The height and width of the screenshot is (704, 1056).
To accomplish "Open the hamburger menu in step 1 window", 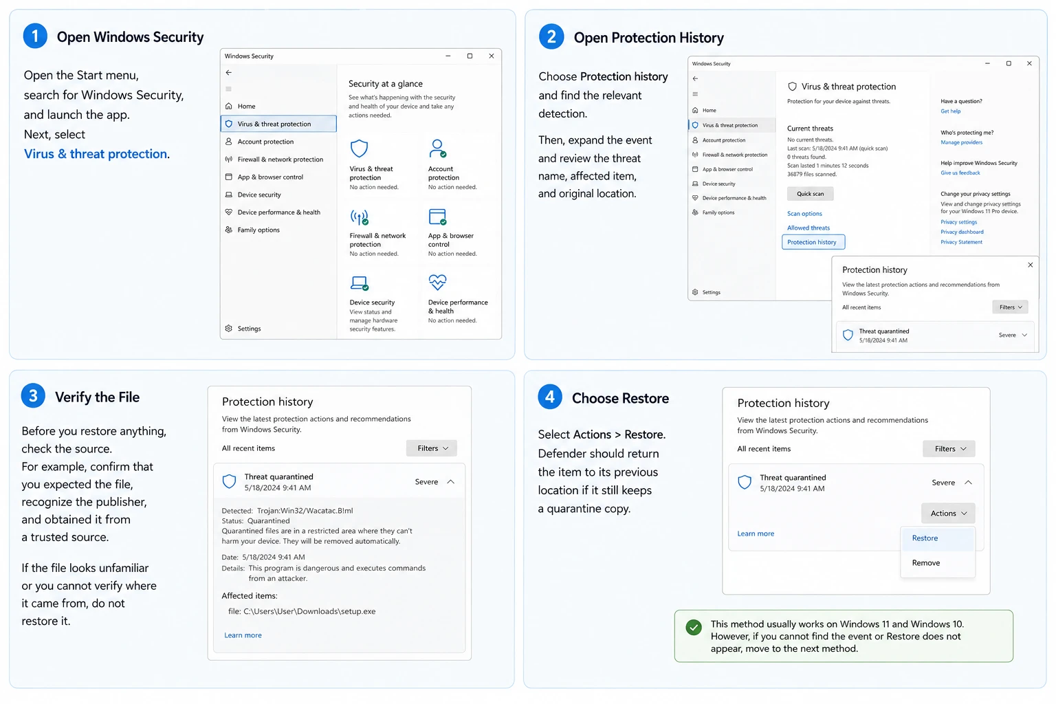I will [229, 89].
